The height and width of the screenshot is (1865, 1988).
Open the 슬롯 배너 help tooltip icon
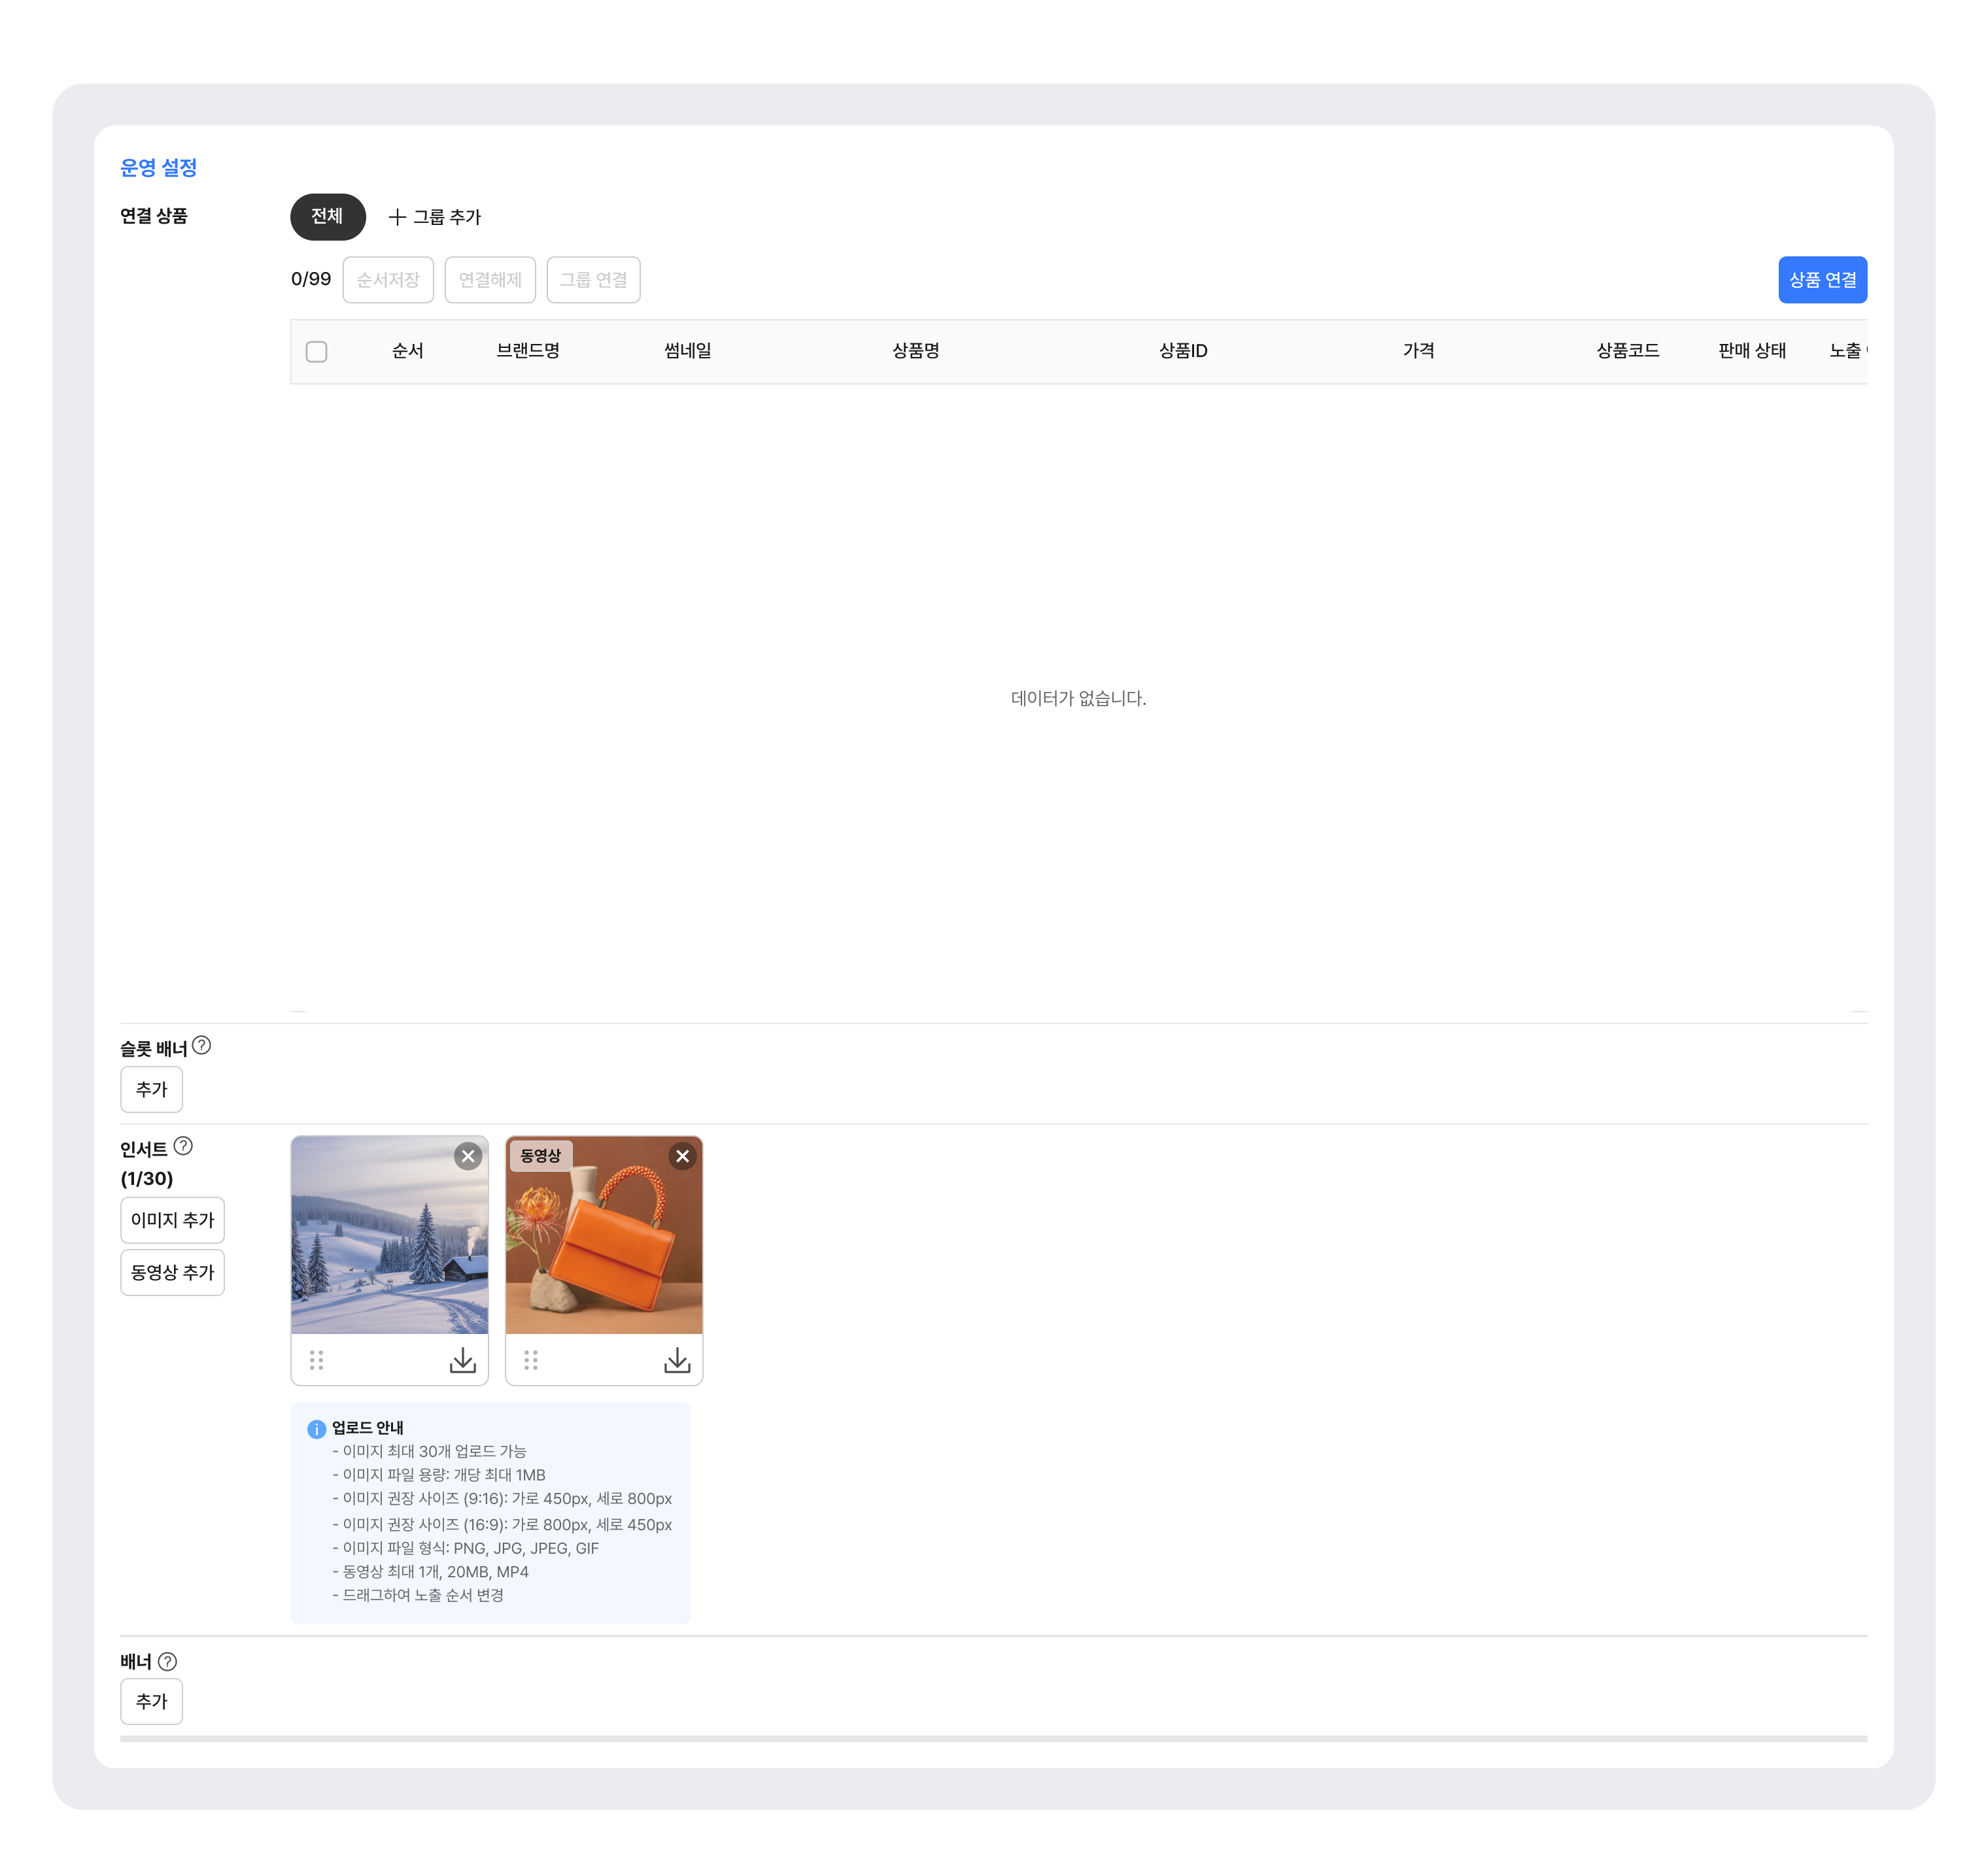point(201,1045)
